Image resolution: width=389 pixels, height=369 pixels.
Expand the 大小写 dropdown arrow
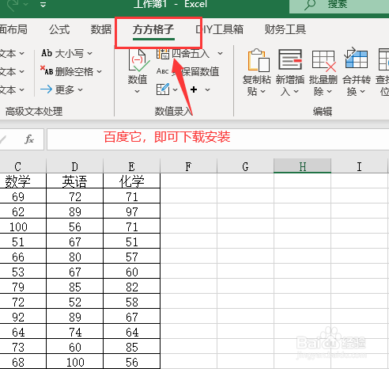[90, 54]
